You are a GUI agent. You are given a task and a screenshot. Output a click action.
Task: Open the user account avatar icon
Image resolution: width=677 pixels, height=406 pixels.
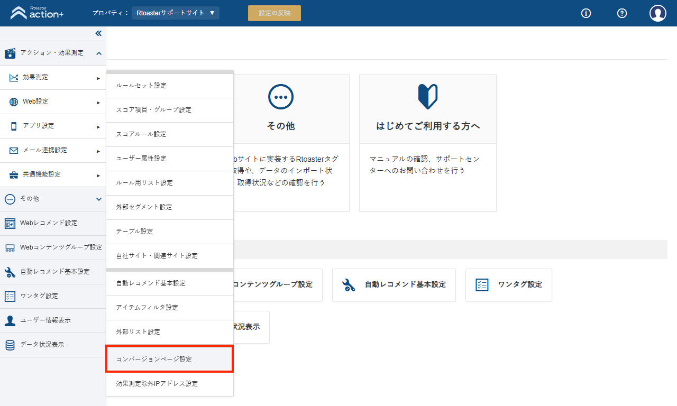(x=658, y=13)
